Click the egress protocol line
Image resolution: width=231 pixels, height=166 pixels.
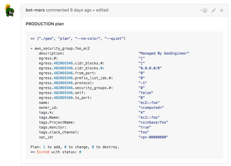(x=93, y=83)
